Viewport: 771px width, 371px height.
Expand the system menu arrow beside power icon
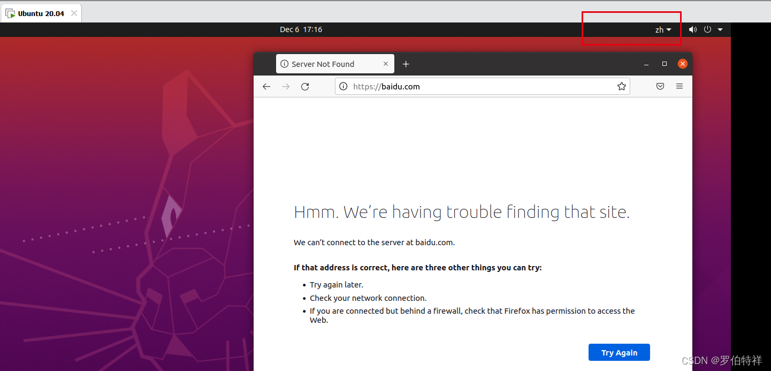(x=720, y=29)
